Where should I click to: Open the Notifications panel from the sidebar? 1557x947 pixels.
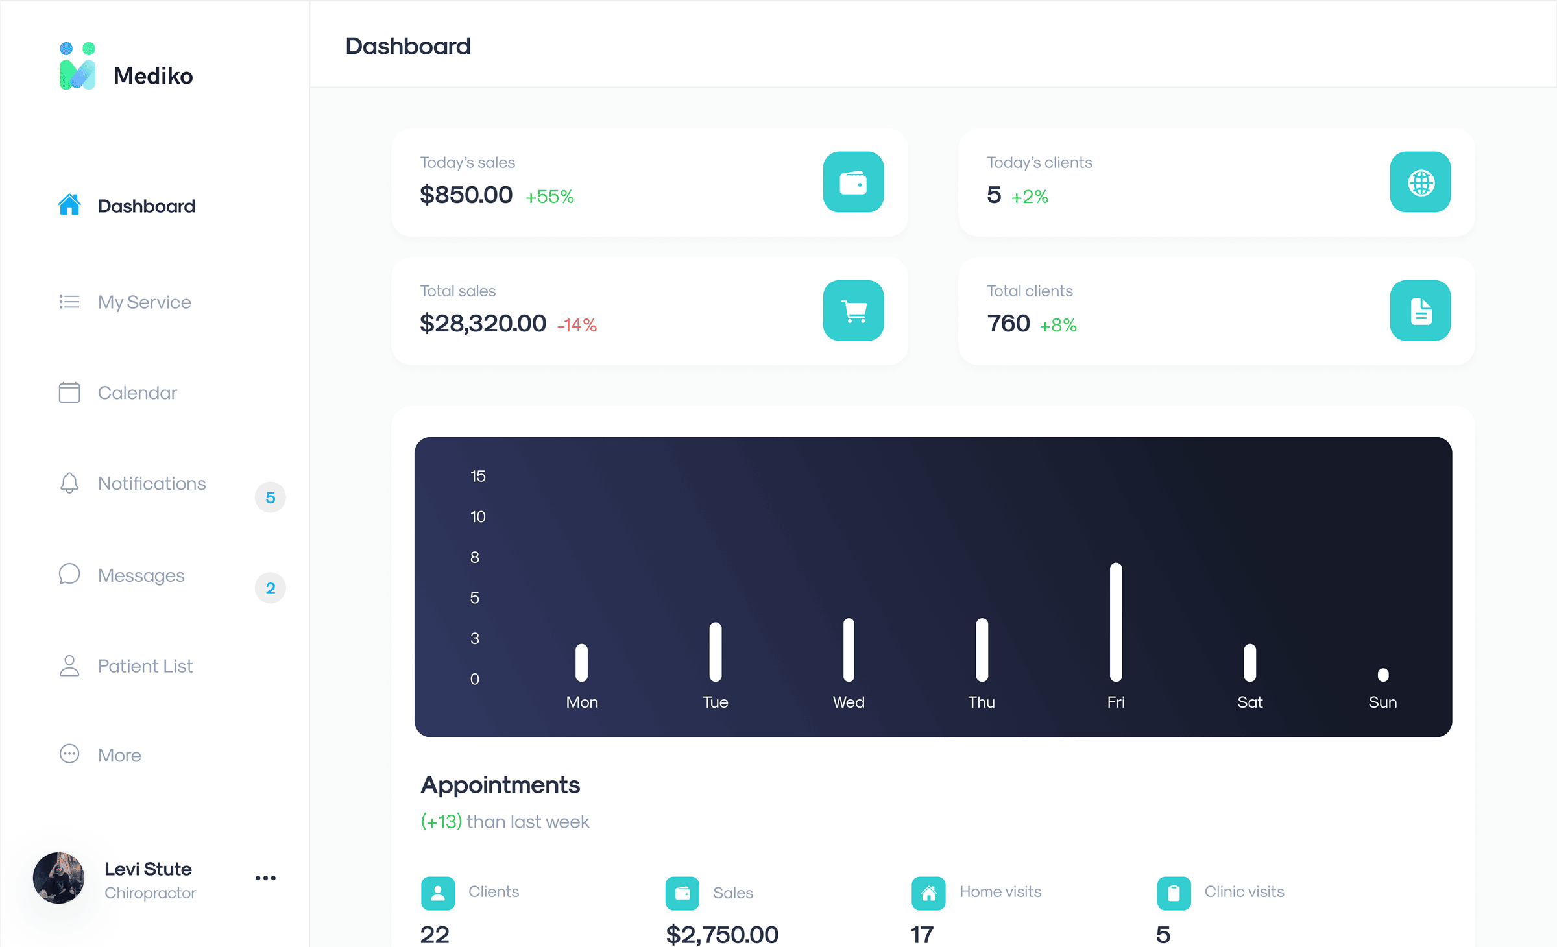coord(151,483)
